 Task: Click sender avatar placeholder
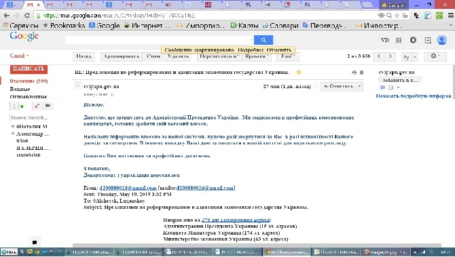(77, 85)
